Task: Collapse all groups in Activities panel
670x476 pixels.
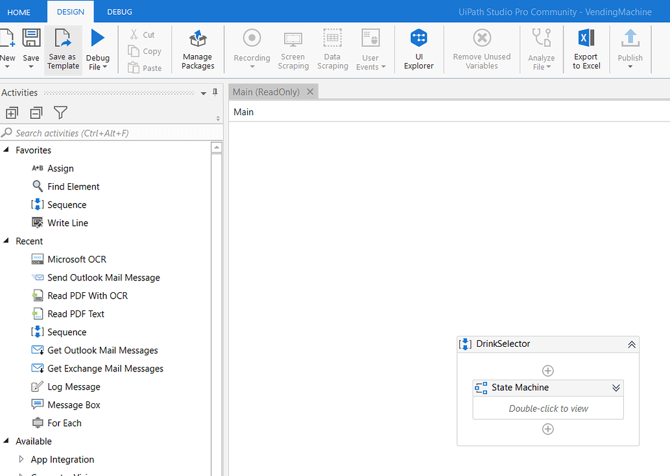Action: click(x=36, y=112)
